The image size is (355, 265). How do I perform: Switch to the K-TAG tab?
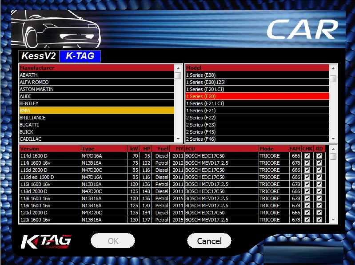80,56
